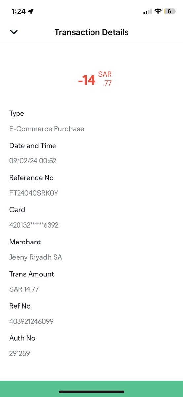Tap the cellular signal bars icon
This screenshot has width=183, height=397.
147,12
